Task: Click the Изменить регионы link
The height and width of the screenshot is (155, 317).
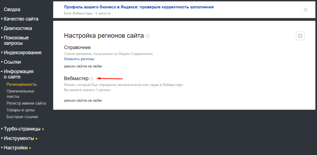Action: [79, 59]
